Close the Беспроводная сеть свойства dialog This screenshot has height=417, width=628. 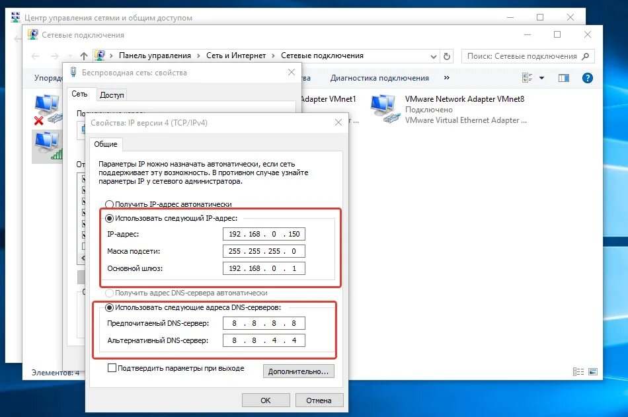(292, 72)
